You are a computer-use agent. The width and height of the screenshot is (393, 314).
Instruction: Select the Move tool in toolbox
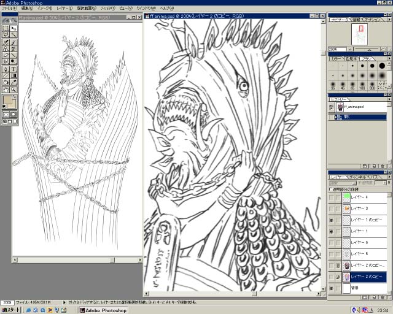14,28
